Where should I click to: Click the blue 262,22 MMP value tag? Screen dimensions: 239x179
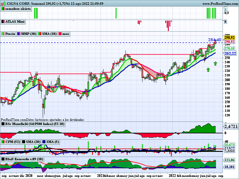click(x=230, y=53)
